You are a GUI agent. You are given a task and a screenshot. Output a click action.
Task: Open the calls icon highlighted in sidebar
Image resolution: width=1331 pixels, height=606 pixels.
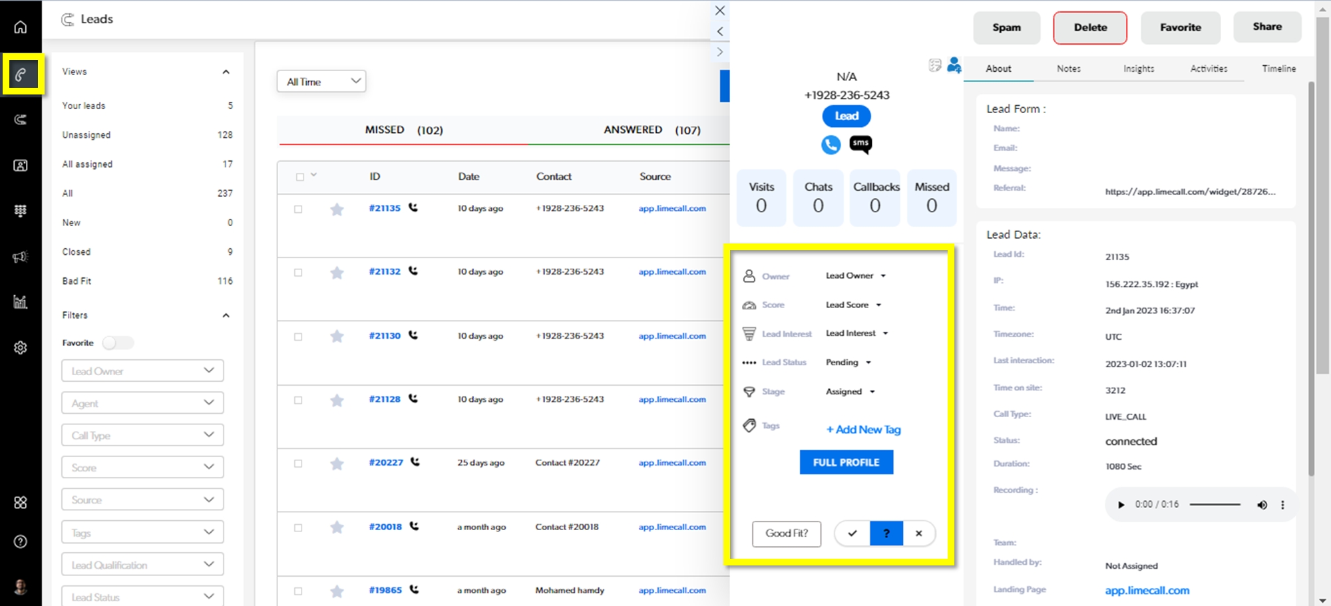tap(21, 74)
